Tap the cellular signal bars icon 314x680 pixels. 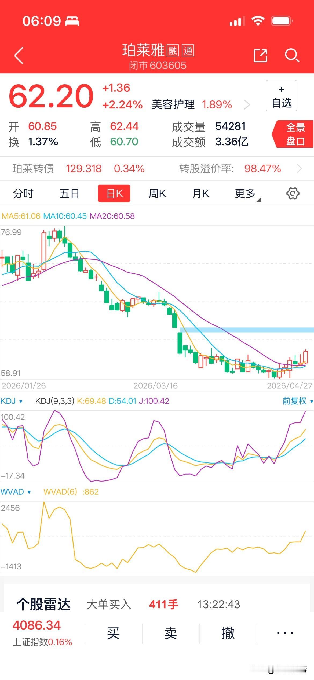[237, 21]
